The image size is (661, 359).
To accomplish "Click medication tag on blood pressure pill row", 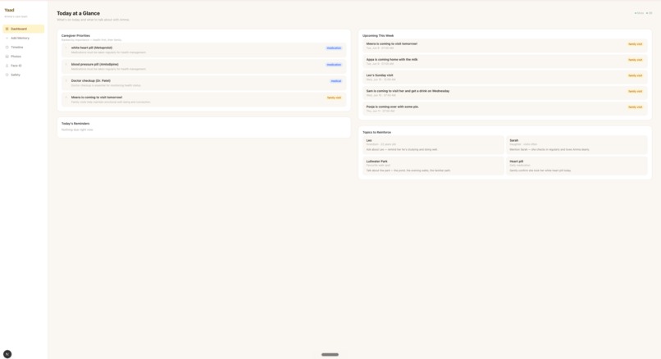I will (334, 65).
